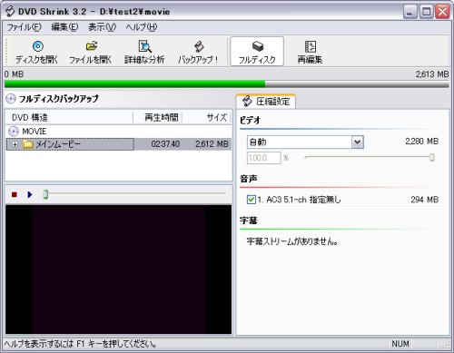Click the ディスクを開く (Open Disc) toolbar icon
Screen dimensions: 454x353
(x=38, y=46)
